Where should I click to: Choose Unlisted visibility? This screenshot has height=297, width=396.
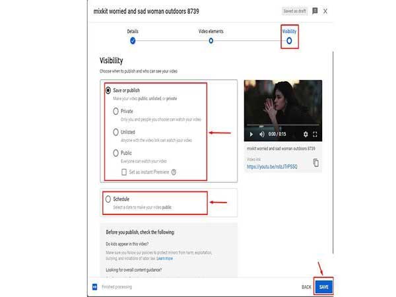click(x=116, y=132)
